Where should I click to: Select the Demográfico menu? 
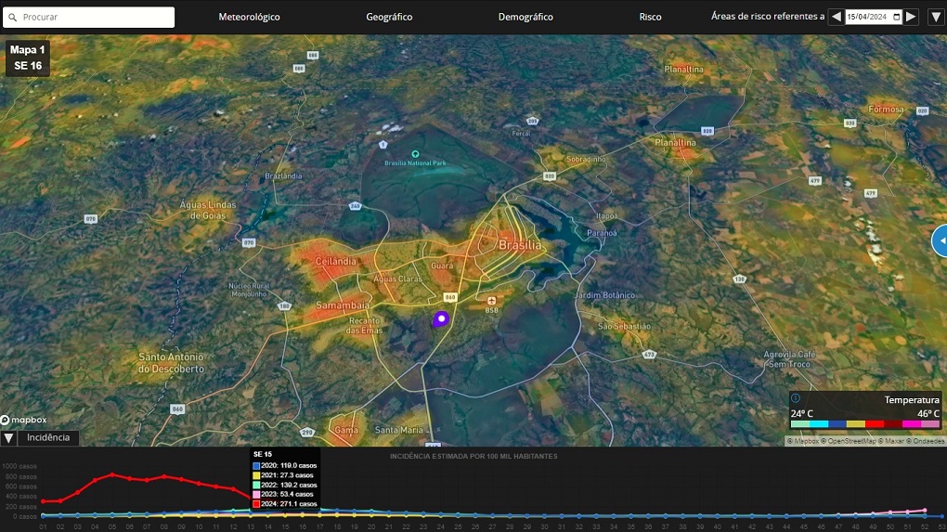coord(525,17)
